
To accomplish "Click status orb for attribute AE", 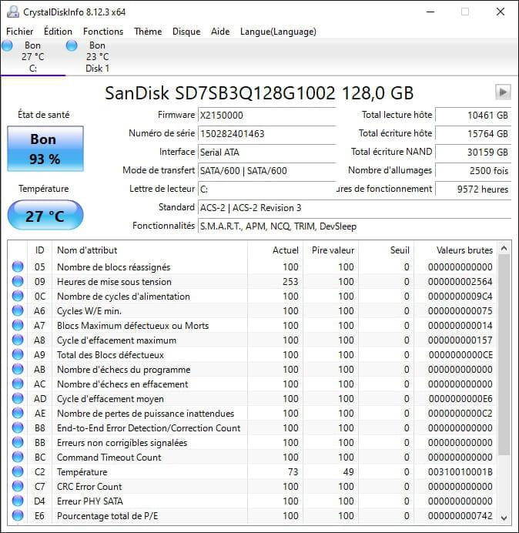I will click(18, 413).
